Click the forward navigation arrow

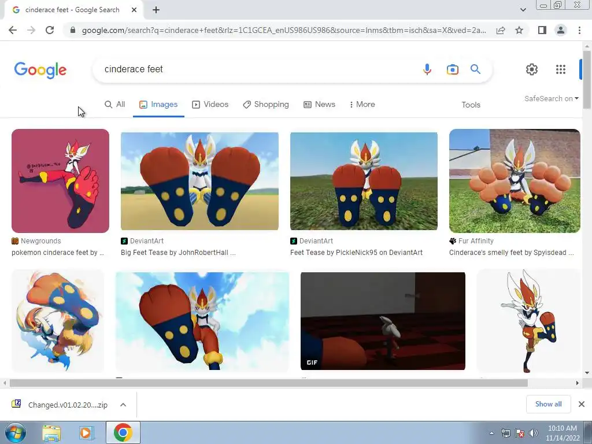(31, 30)
